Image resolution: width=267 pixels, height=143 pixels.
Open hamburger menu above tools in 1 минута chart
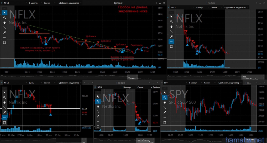point(4,8)
